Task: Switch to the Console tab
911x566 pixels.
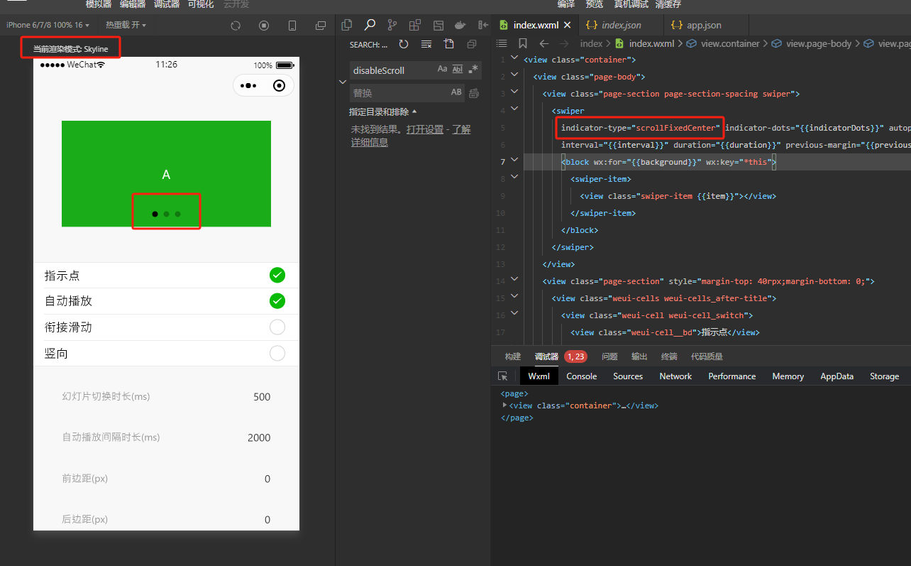Action: click(x=582, y=376)
